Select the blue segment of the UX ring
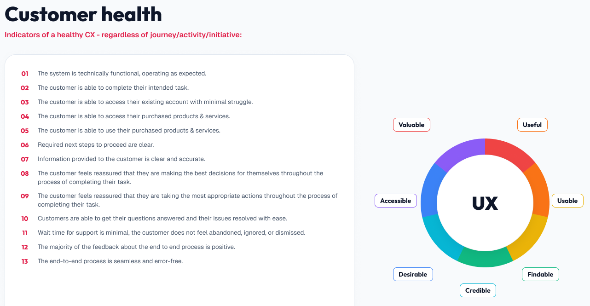590x306 pixels. 430,190
